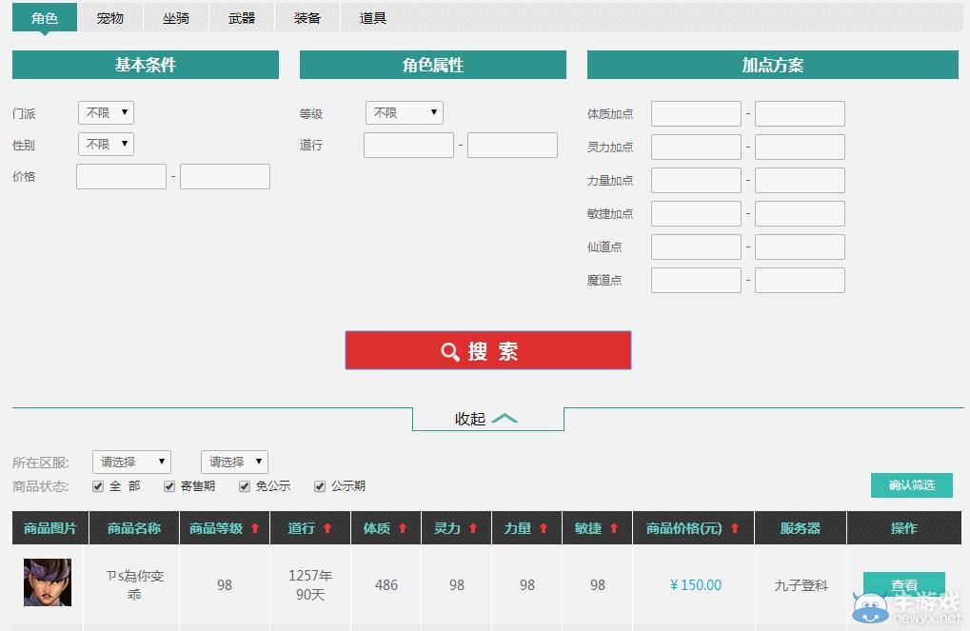Click the sort arrow on 道行 column
Screen dimensions: 970x631
pos(327,526)
